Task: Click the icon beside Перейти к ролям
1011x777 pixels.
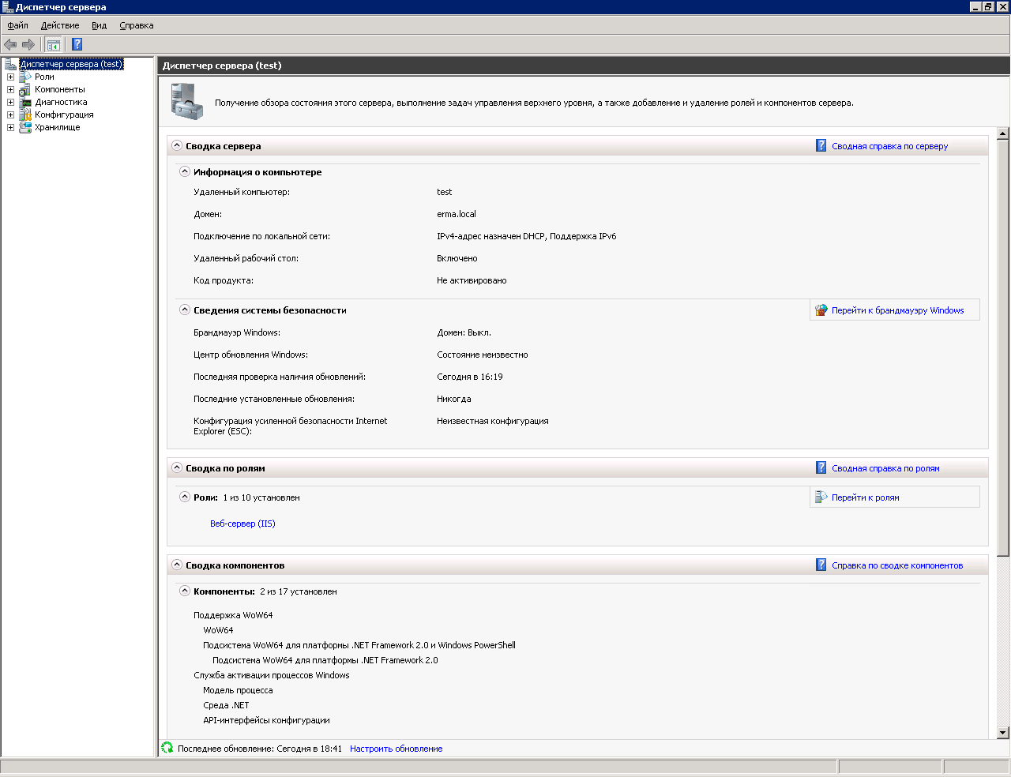Action: [x=821, y=497]
